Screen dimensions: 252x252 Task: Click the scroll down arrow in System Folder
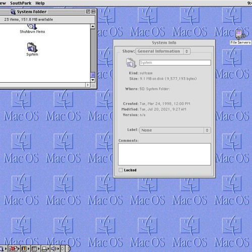(x=93, y=80)
